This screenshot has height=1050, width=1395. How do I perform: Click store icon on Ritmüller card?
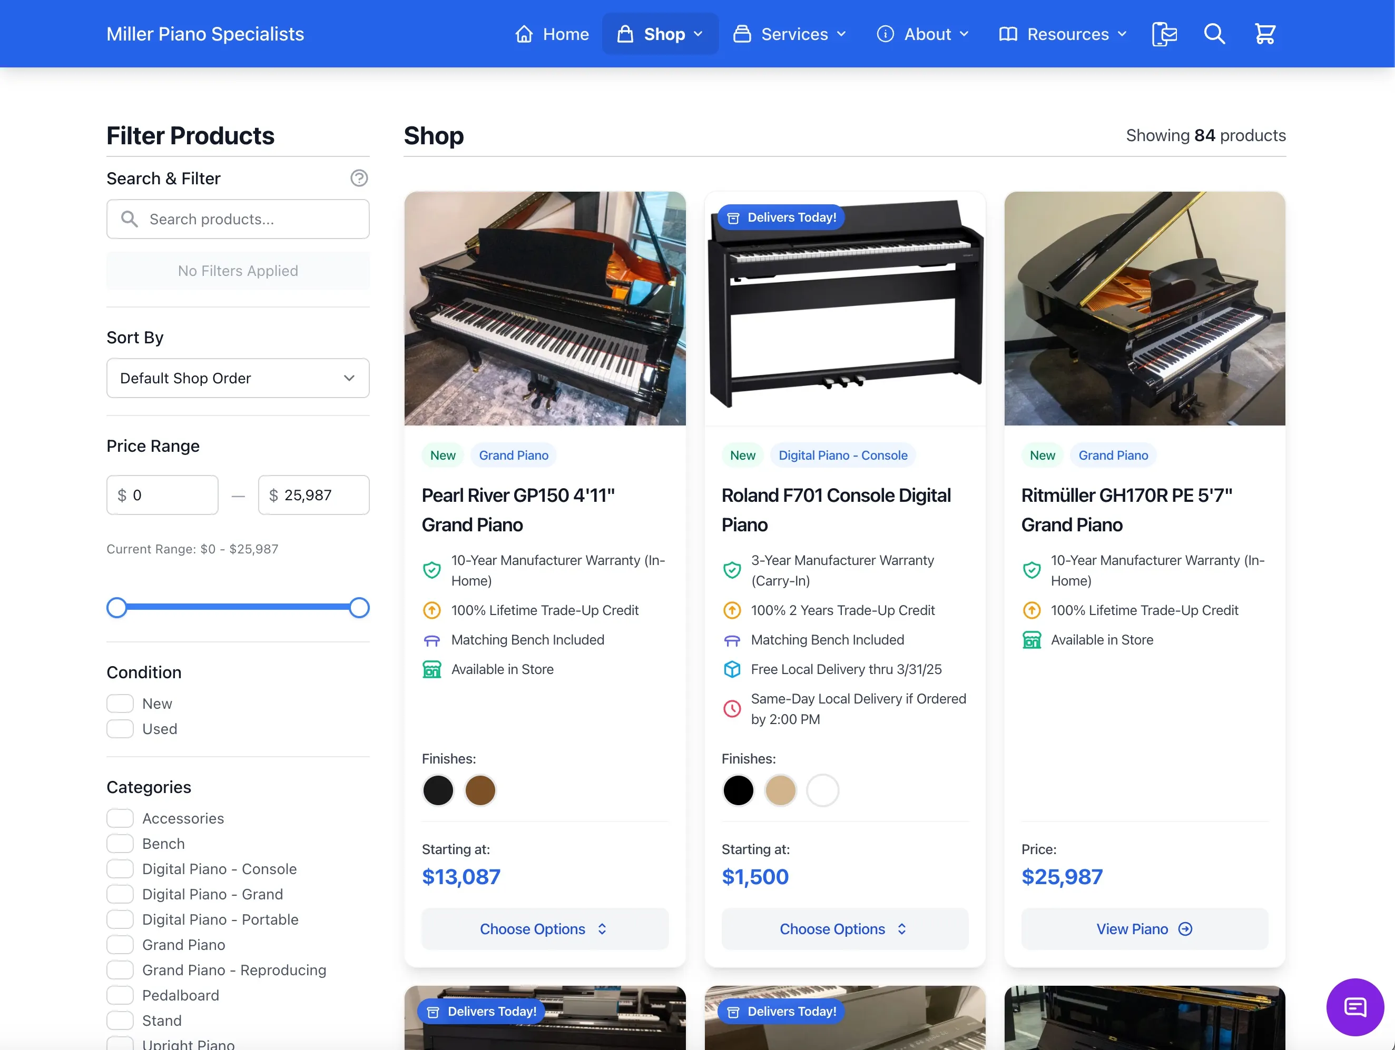pos(1031,640)
